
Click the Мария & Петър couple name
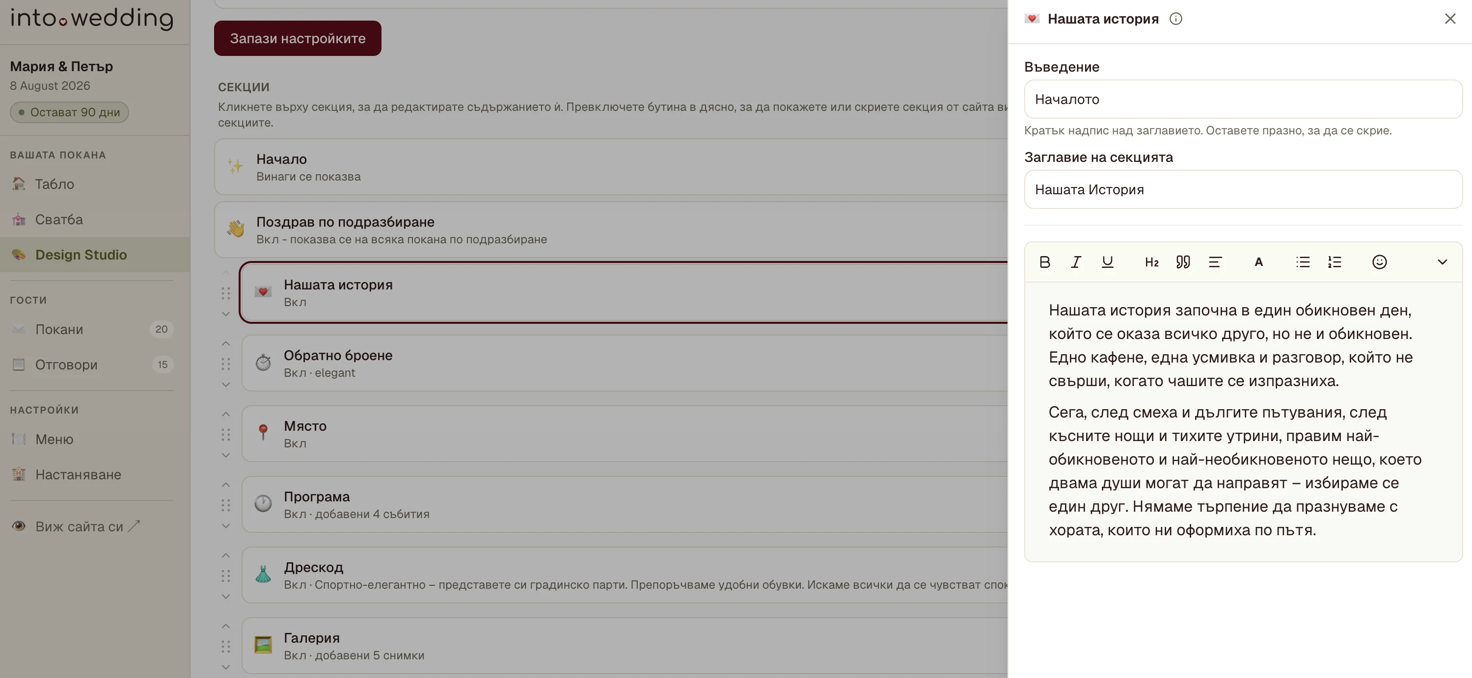point(61,66)
